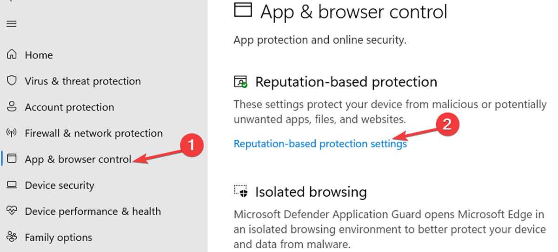Select the Home text label in sidebar
This screenshot has width=558, height=252.
coord(39,55)
